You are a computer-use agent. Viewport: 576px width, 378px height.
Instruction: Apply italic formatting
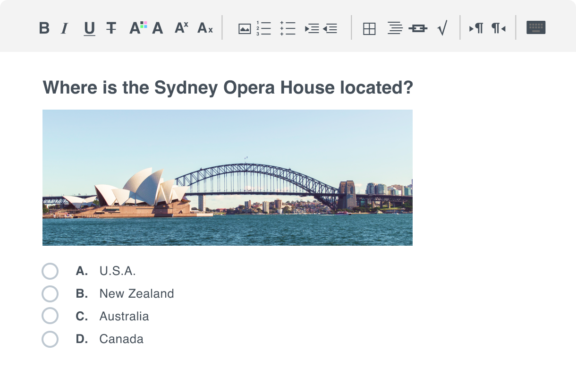point(65,28)
